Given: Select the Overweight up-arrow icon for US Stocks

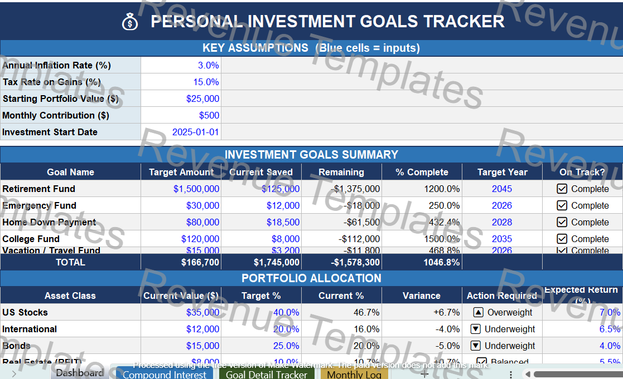Looking at the screenshot, I should click(478, 312).
